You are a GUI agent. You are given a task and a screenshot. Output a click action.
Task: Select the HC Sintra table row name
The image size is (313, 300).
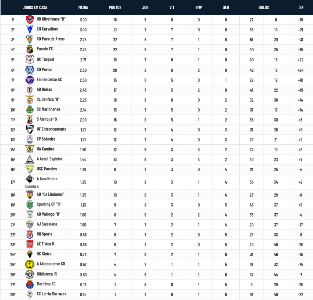tap(44, 254)
